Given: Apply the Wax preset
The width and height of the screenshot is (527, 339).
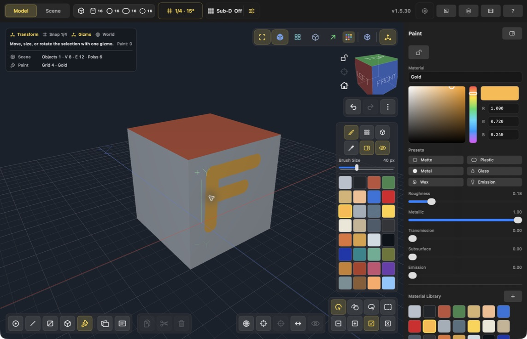Looking at the screenshot, I should [x=436, y=182].
